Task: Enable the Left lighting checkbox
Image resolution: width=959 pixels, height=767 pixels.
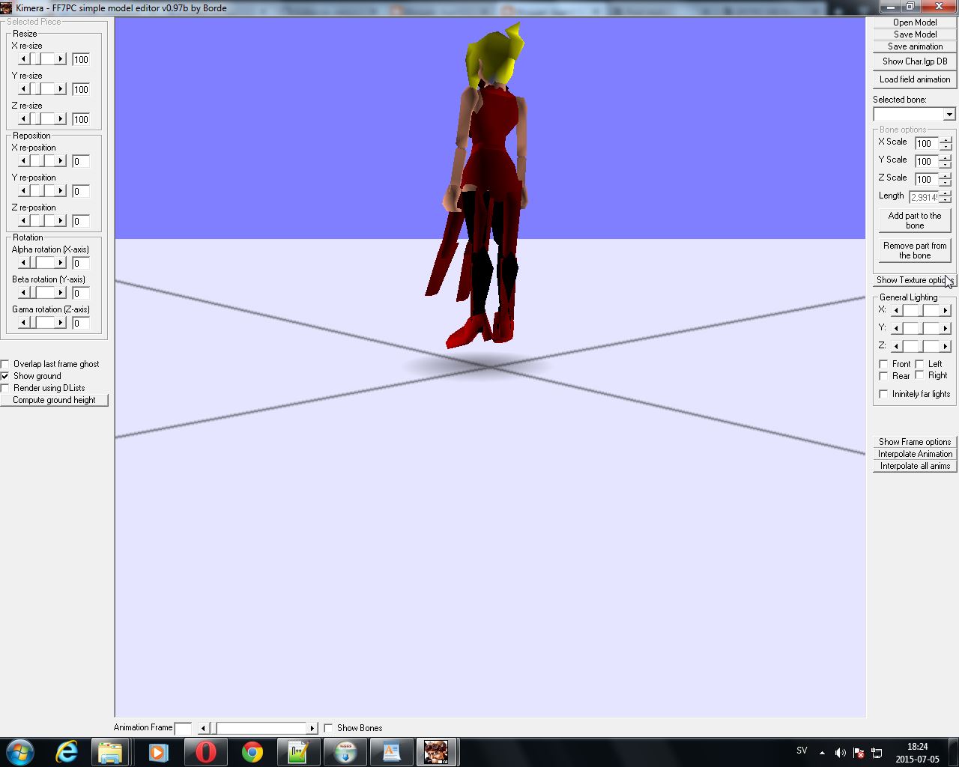Action: click(x=919, y=364)
